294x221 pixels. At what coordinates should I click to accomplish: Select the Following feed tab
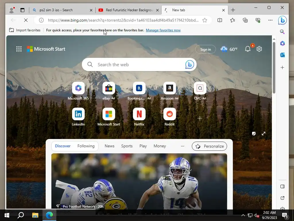[86, 146]
